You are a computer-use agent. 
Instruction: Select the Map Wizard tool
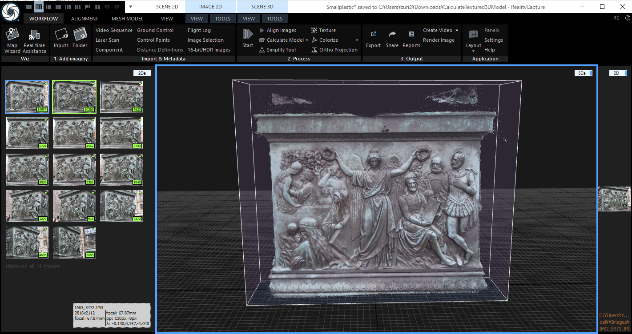tap(12, 39)
